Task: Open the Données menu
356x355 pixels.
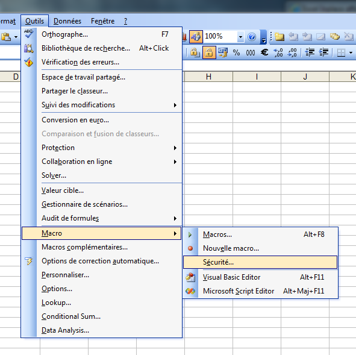Action: pos(67,21)
